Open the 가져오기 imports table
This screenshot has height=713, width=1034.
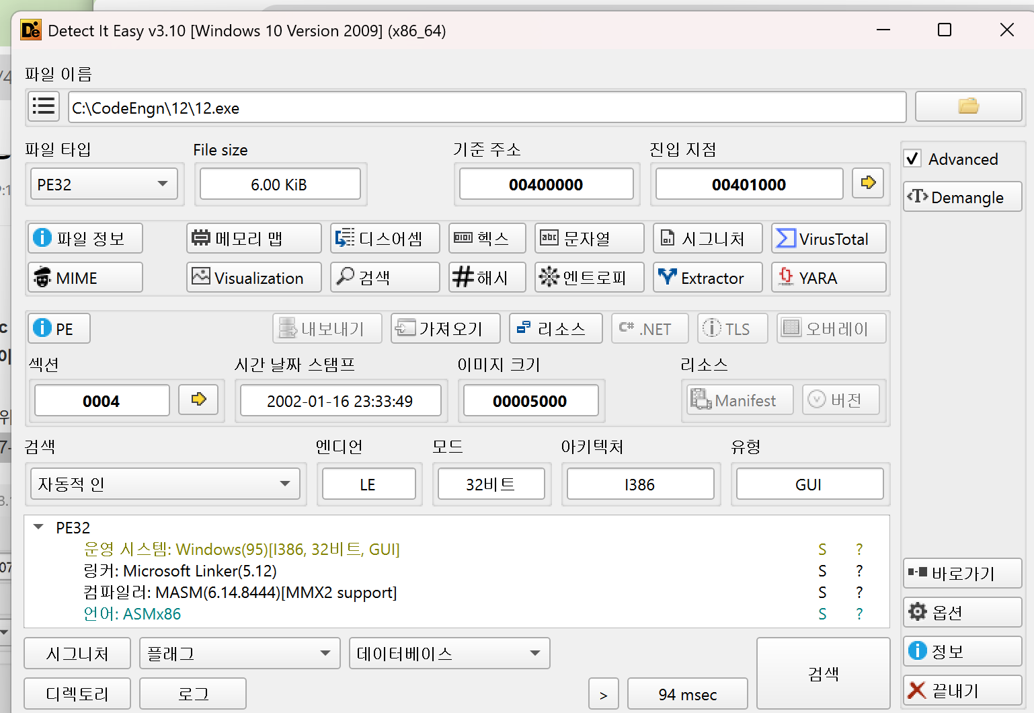pos(446,328)
